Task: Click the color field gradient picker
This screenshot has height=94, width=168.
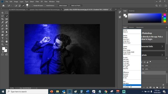Action: 145,18
